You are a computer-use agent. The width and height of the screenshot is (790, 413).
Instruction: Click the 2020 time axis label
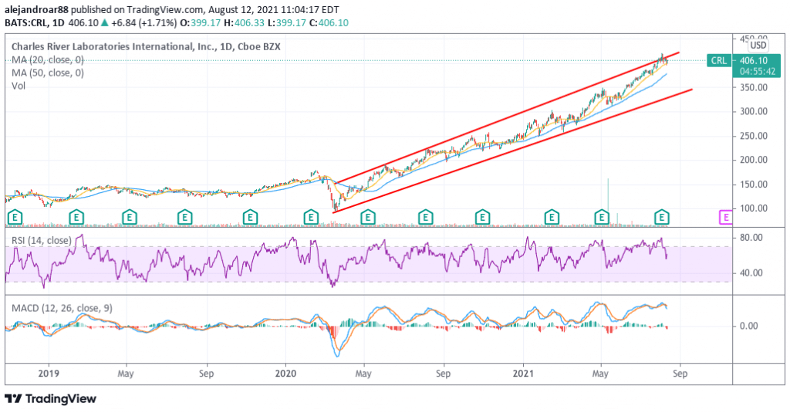pyautogui.click(x=285, y=374)
